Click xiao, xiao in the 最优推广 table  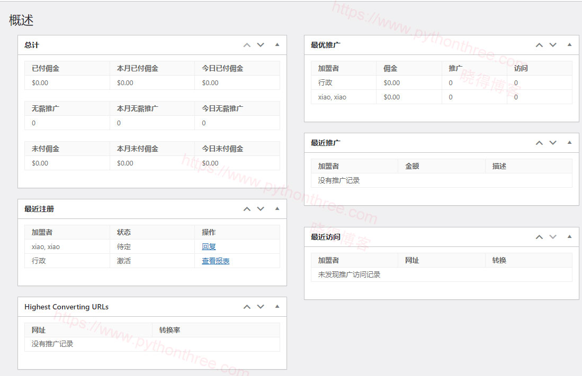point(332,97)
